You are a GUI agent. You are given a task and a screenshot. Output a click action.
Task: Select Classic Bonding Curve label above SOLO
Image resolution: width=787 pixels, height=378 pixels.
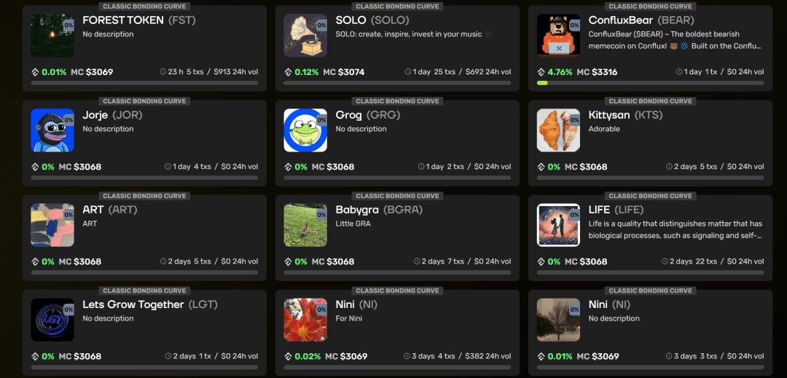[397, 7]
